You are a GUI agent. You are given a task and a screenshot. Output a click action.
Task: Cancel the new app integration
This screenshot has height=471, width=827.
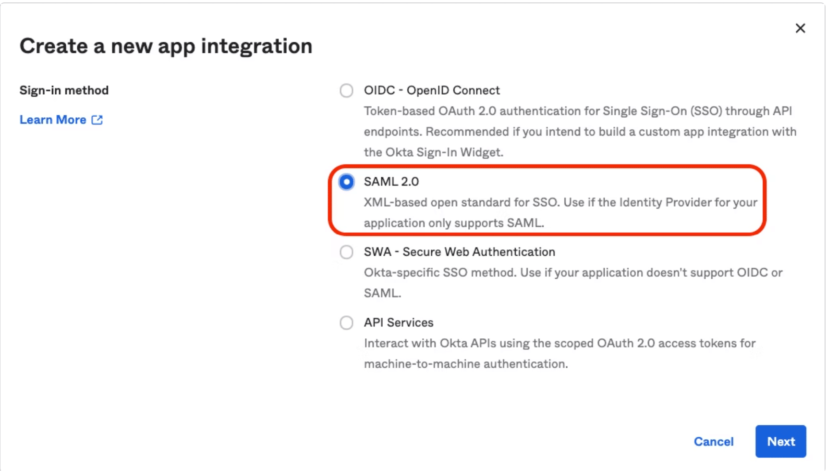coord(714,442)
